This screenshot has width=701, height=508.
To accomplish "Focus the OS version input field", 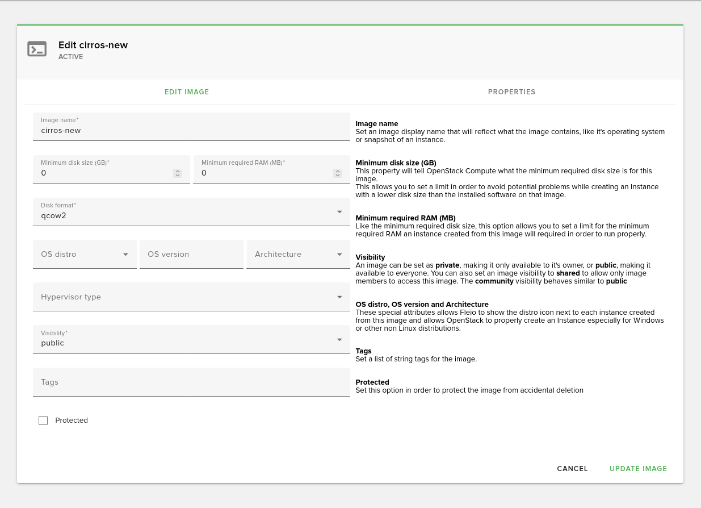I will point(191,255).
